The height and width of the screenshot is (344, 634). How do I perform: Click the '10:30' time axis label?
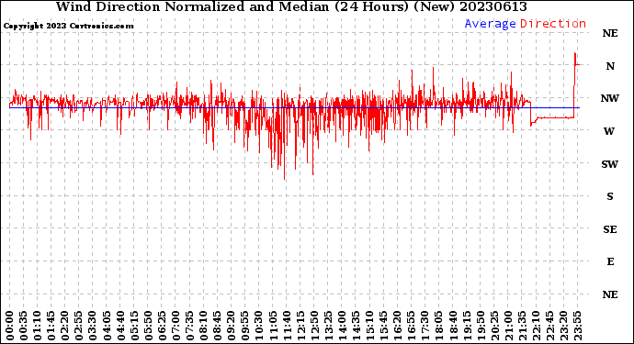click(259, 326)
